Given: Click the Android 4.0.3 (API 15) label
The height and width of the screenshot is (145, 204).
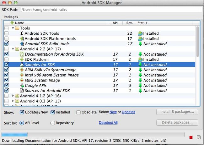Looking at the screenshot, I should [x=40, y=101].
